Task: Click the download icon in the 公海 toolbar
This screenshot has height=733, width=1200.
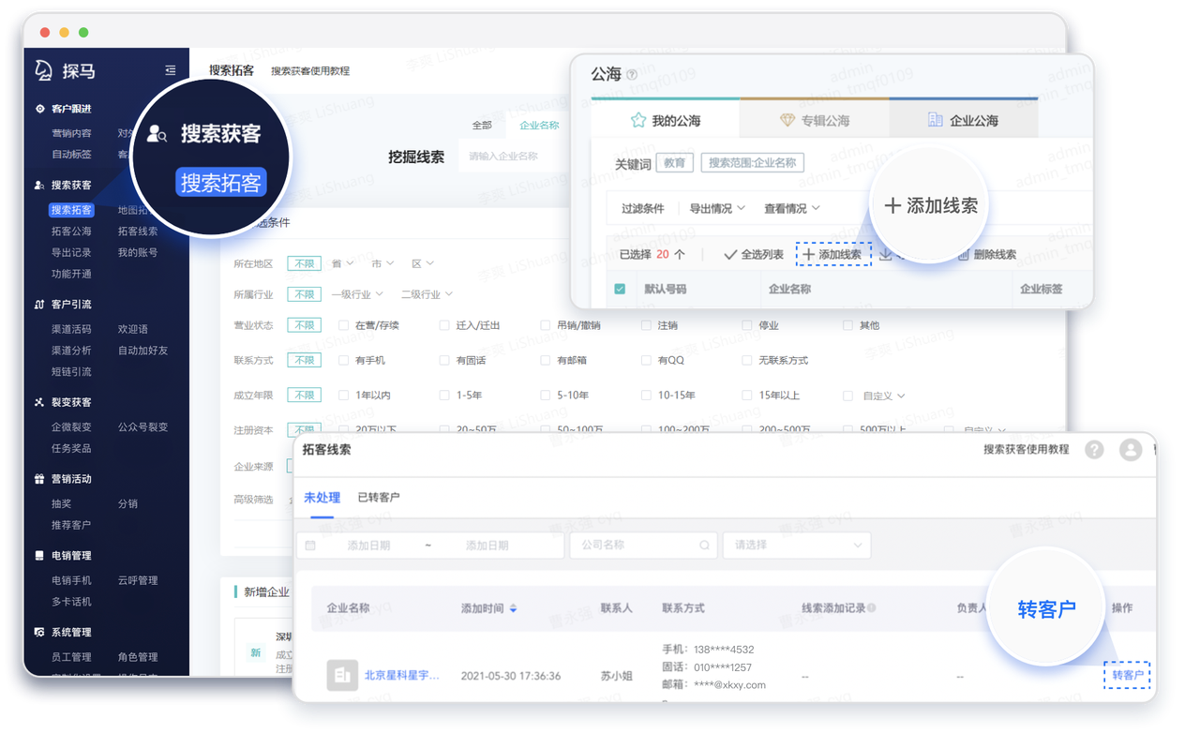Action: pos(886,254)
